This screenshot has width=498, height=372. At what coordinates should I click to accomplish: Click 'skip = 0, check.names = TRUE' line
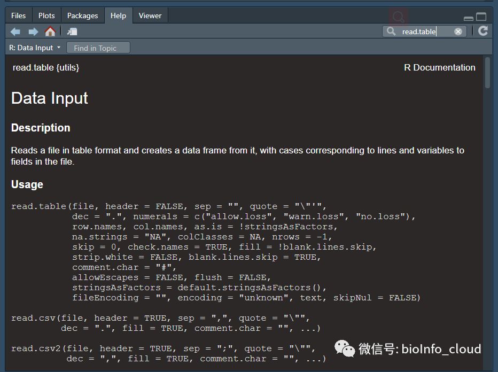(224, 247)
